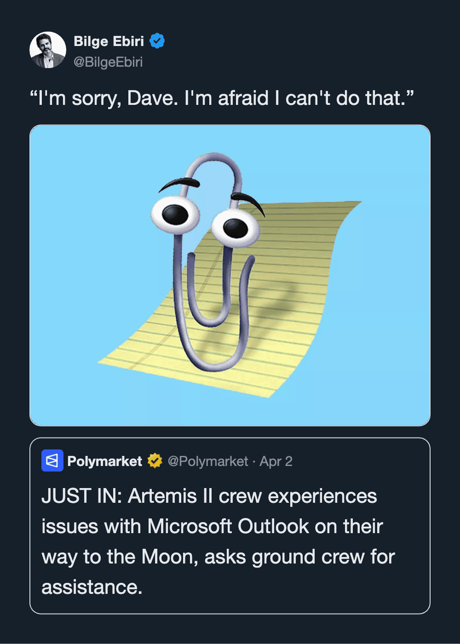Viewport: 460px width, 644px height.
Task: Click "Artemis II" in the quoted tweet
Action: point(169,496)
